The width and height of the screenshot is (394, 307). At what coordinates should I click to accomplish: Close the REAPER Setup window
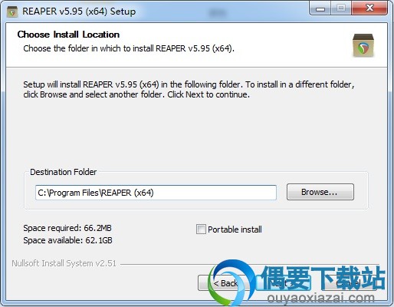(369, 8)
